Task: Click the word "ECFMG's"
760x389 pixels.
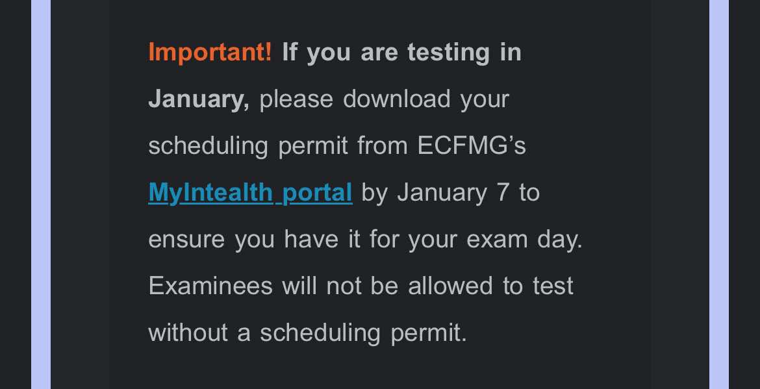Action: pos(472,146)
